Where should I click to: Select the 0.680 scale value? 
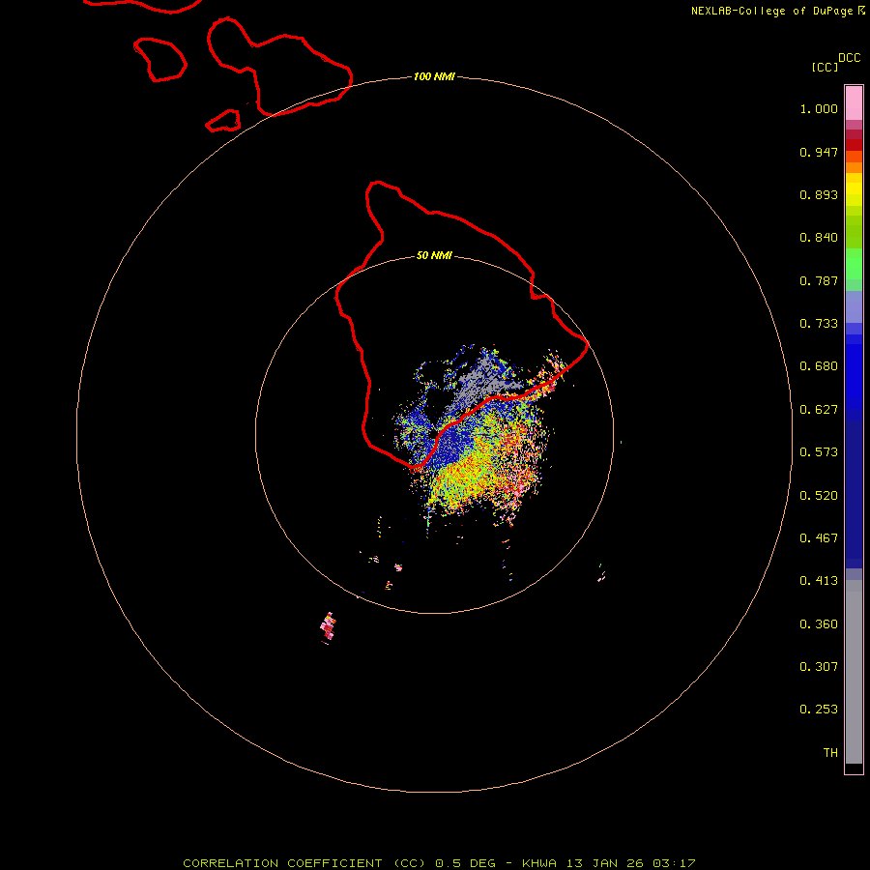[819, 366]
